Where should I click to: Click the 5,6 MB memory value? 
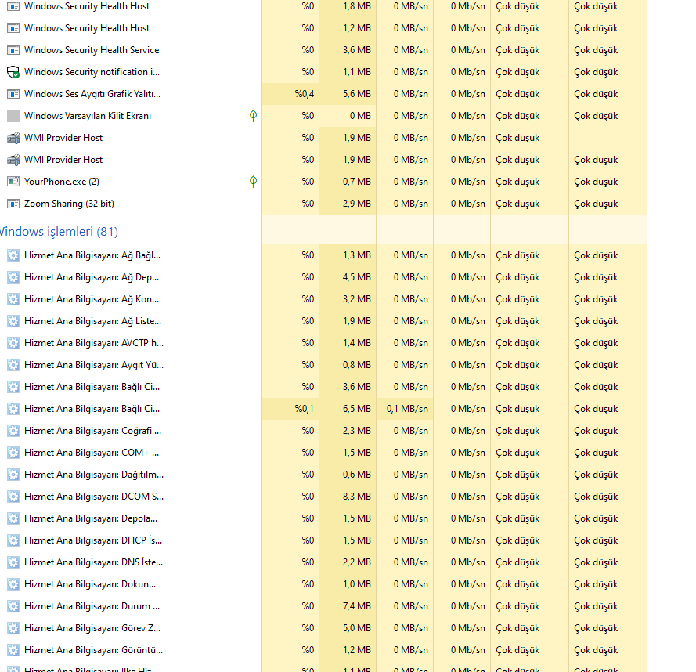[357, 94]
